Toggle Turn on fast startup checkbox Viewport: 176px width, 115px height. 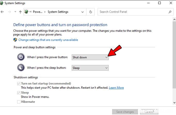(19, 84)
